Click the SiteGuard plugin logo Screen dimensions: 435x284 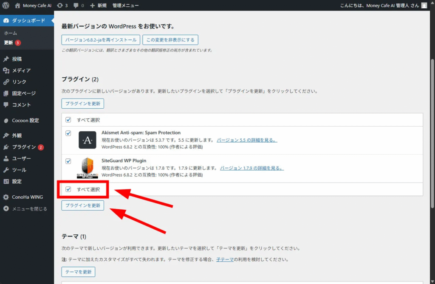tap(88, 168)
